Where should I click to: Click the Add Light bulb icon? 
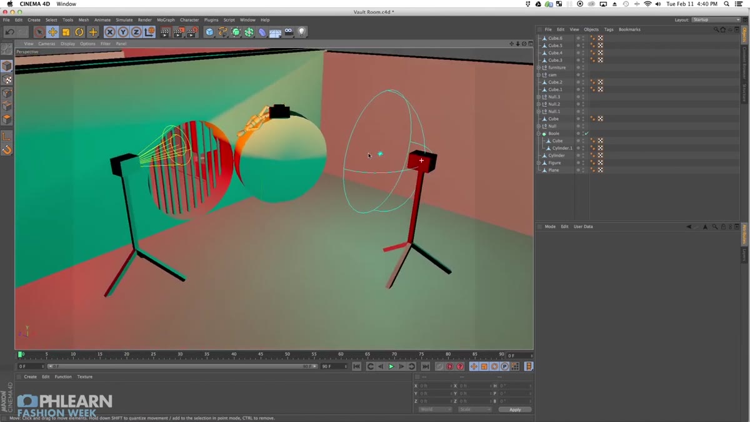pyautogui.click(x=302, y=32)
